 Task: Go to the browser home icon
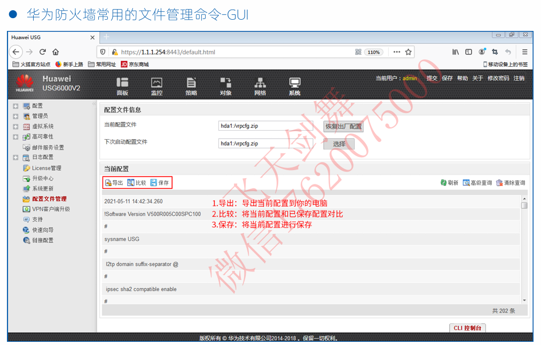tap(56, 52)
